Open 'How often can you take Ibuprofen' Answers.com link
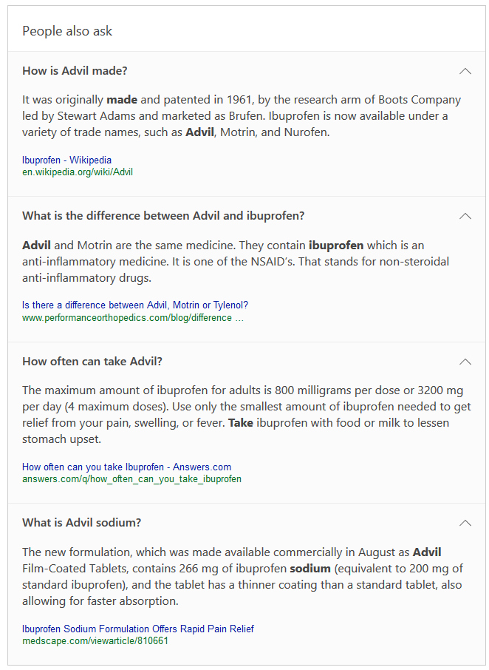Screen dimensions: 489x670 pos(126,467)
